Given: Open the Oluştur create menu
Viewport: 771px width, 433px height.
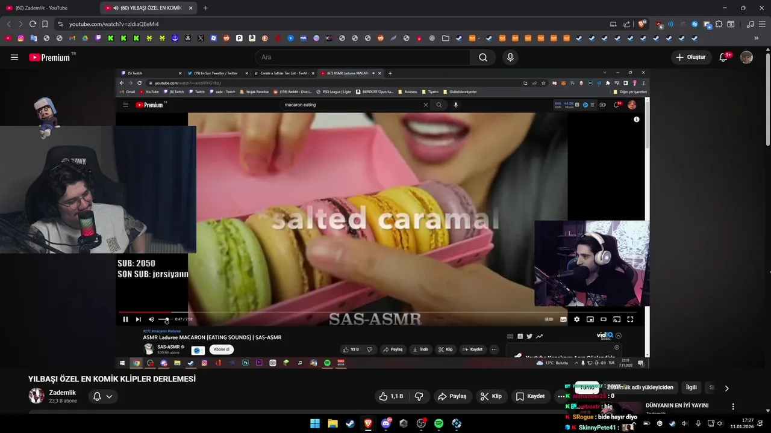Looking at the screenshot, I should (x=690, y=57).
